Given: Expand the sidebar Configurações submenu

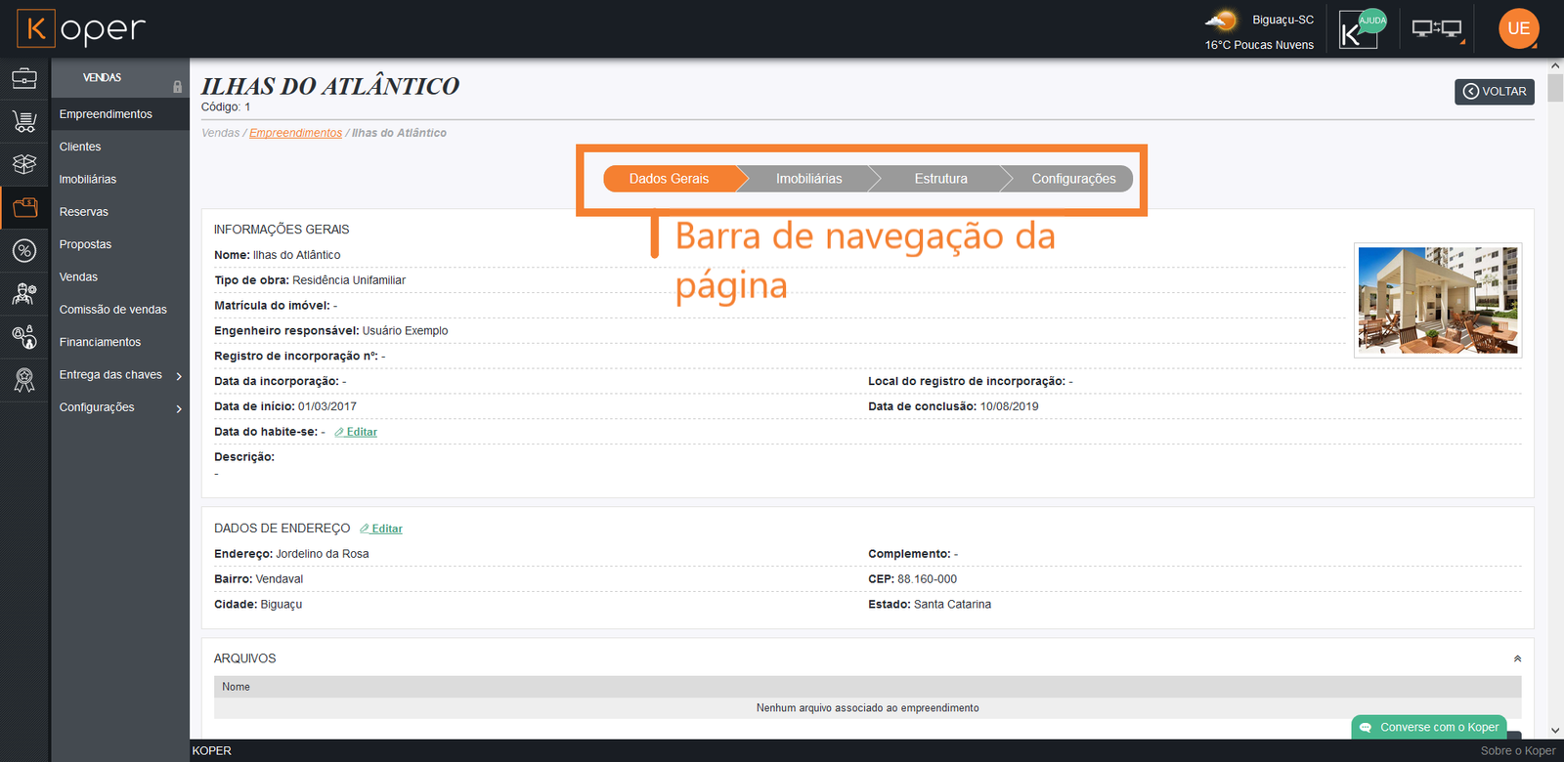Looking at the screenshot, I should pos(179,408).
